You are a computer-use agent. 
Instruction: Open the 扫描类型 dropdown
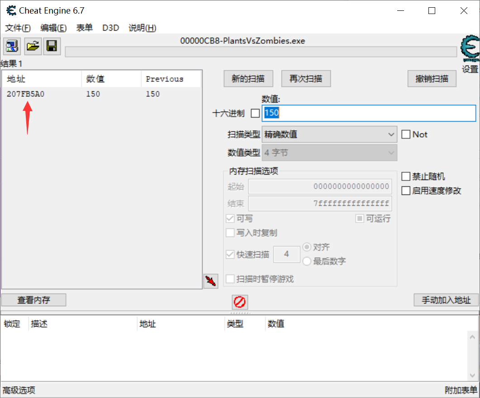329,134
